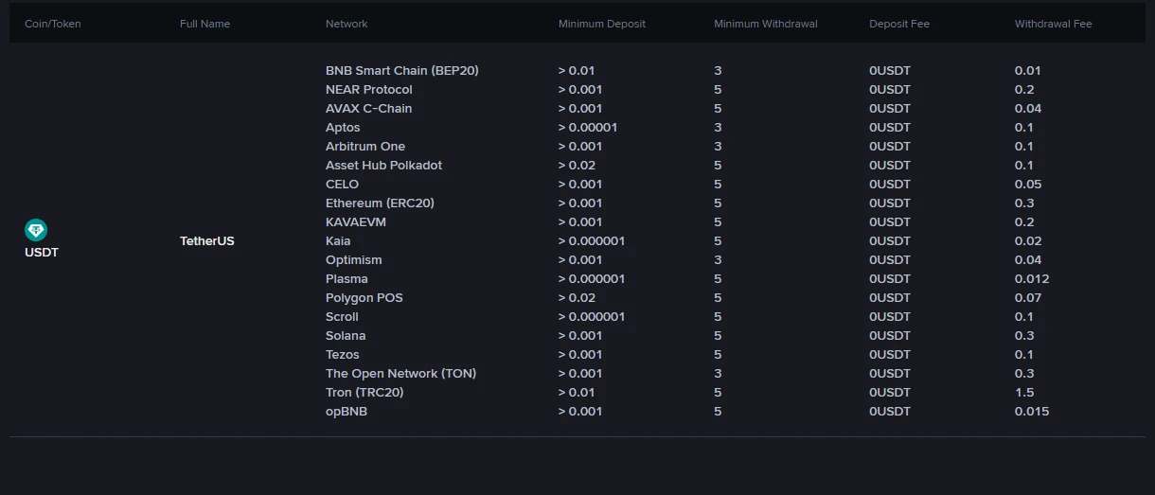
Task: Click the Minimum Withdrawal column header
Action: [766, 24]
